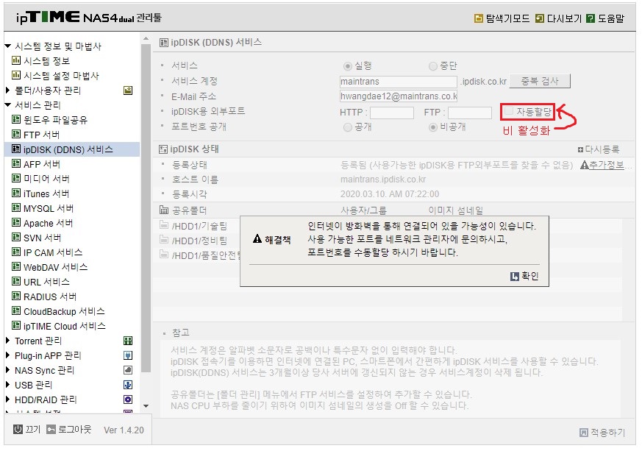Screen dimensions: 642x451
Task: Collapse the 시스템 정보 및 마법사 tree
Action: 7,46
